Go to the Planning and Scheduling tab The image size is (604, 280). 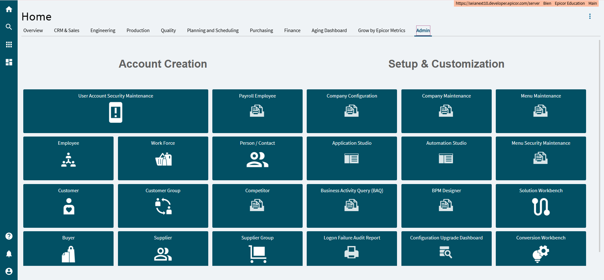(213, 31)
